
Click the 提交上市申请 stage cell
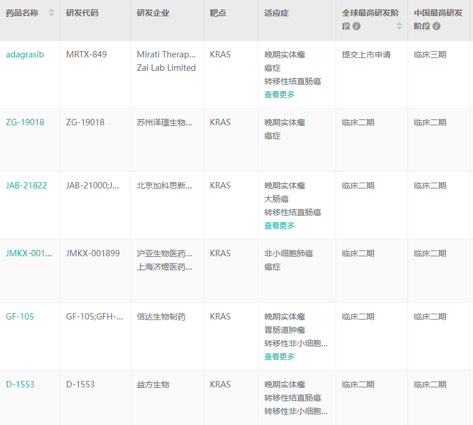[x=366, y=55]
